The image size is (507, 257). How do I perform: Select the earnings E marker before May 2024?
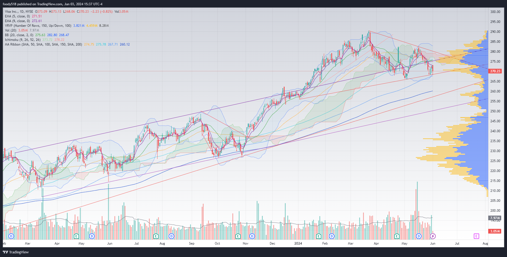(397, 236)
